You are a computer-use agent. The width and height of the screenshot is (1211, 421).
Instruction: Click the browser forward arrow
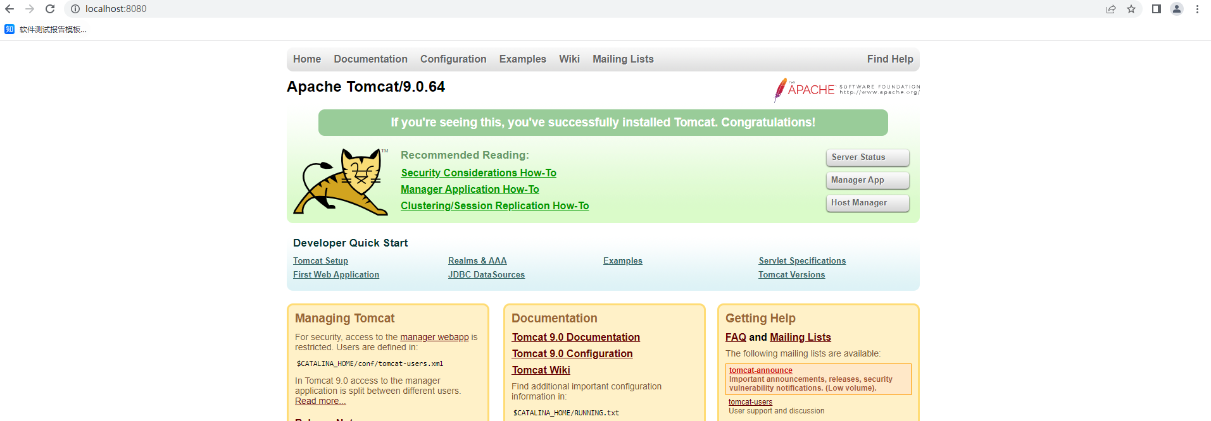click(x=30, y=9)
